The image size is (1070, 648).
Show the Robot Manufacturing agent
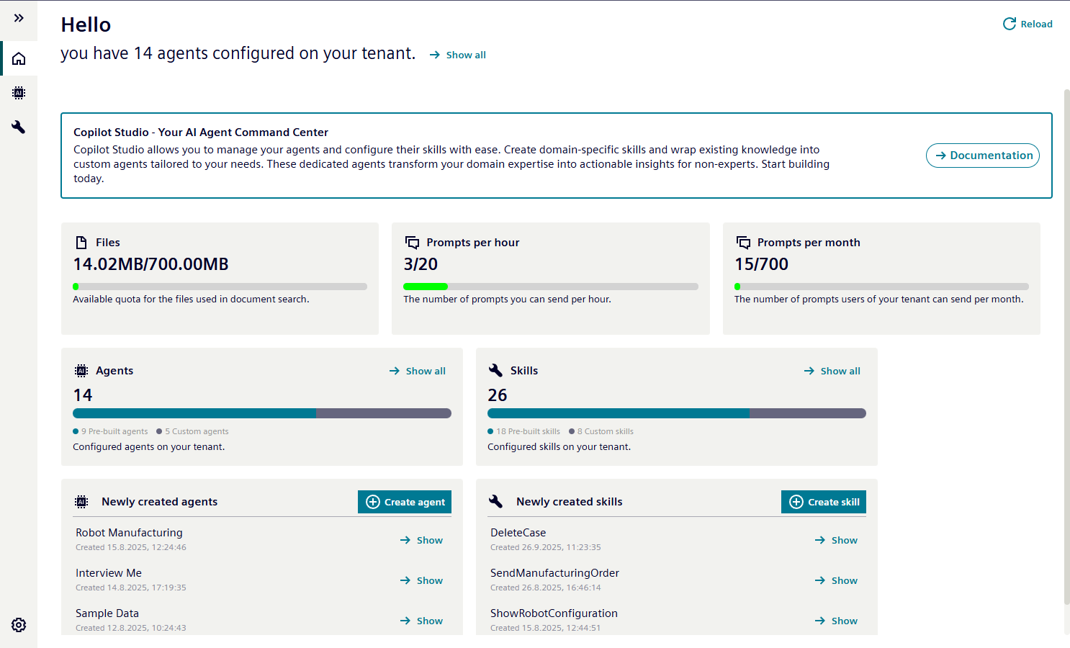tap(422, 540)
